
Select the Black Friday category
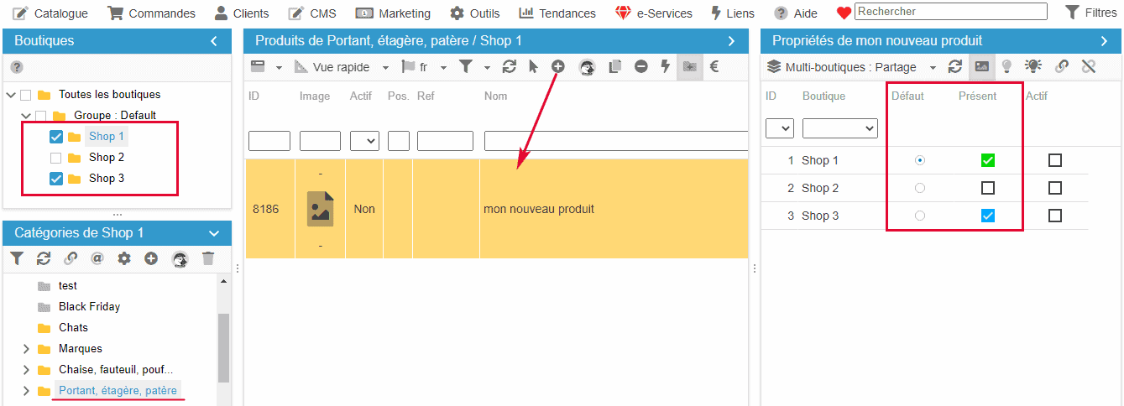pyautogui.click(x=89, y=307)
